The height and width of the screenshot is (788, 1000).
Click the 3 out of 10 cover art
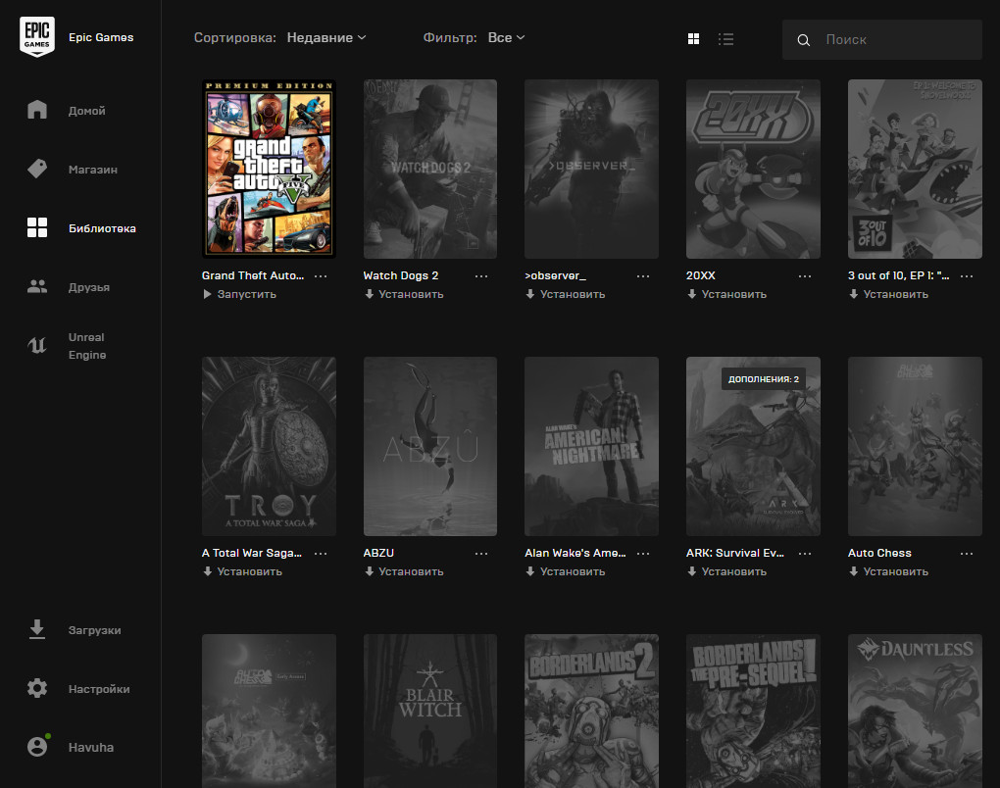click(x=915, y=169)
